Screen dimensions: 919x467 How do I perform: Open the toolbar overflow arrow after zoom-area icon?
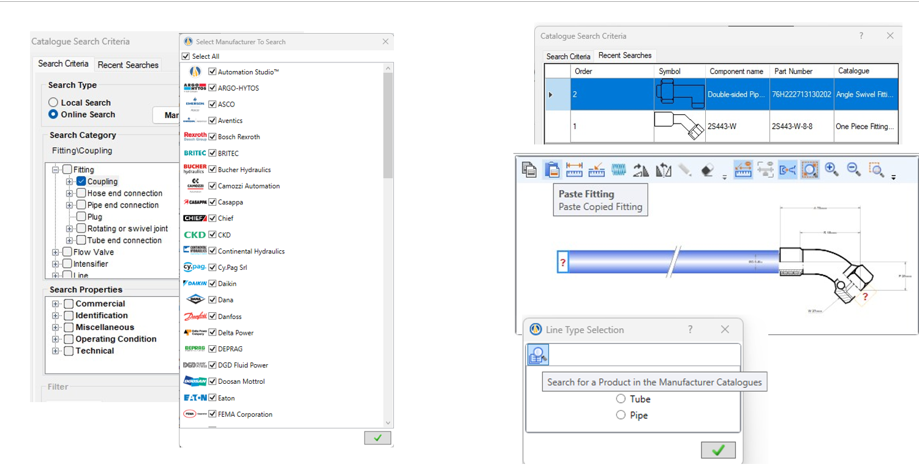pos(893,177)
